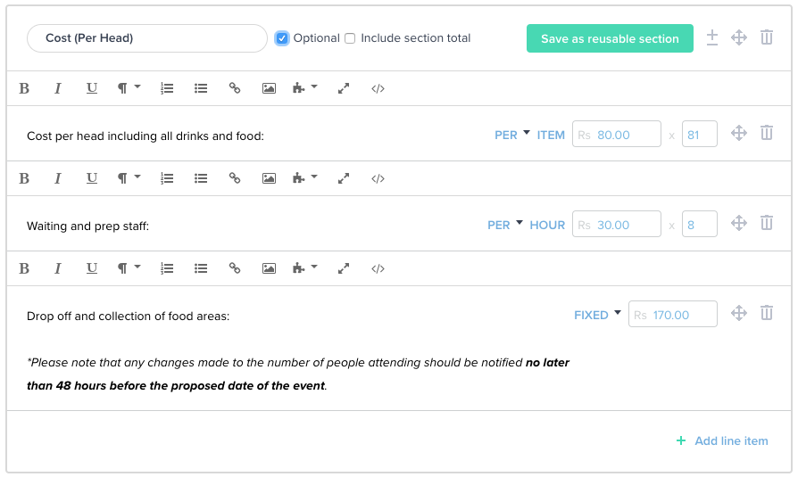Insert a link using the top toolbar
The height and width of the screenshot is (477, 798).
coord(235,88)
